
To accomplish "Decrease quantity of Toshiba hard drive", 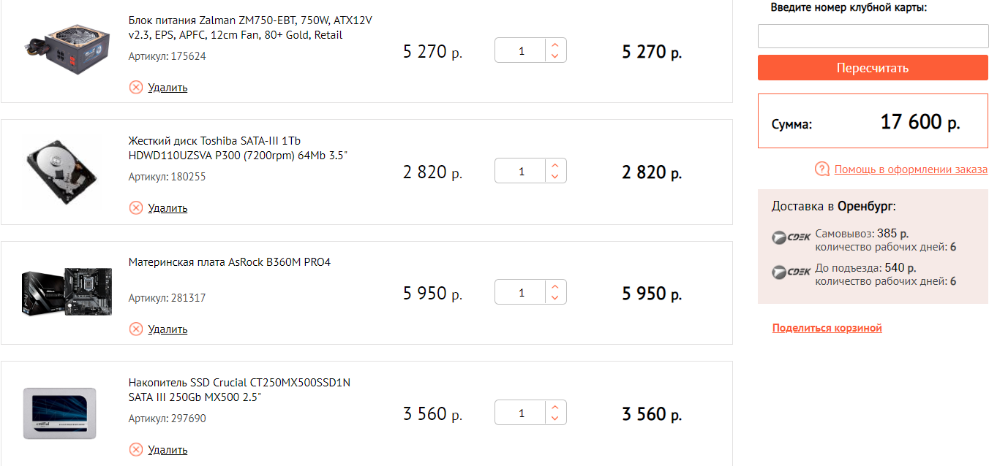I will [555, 177].
